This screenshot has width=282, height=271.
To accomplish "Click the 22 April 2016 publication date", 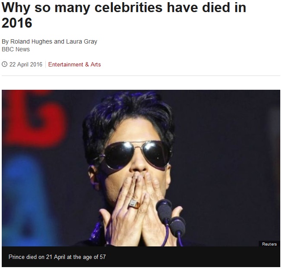I will (26, 65).
